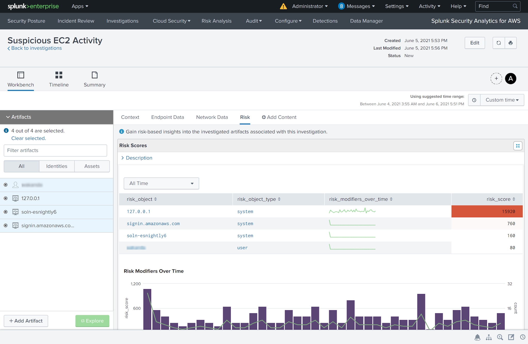Open notifications bell in bottom bar
Viewport: 528px width, 344px height.
[x=477, y=337]
